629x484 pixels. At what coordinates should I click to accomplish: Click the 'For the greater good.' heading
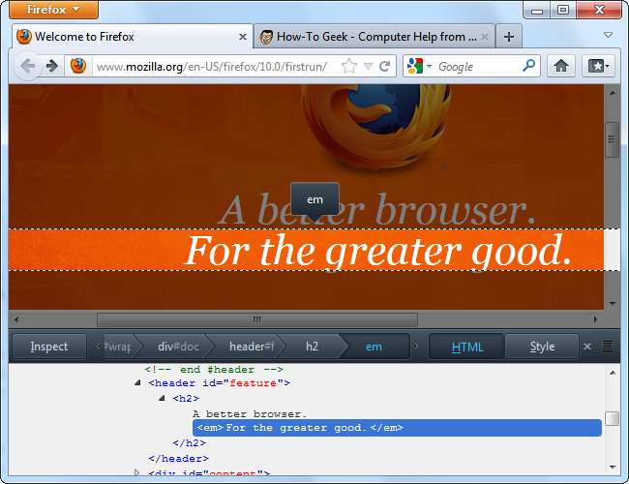[x=378, y=251]
